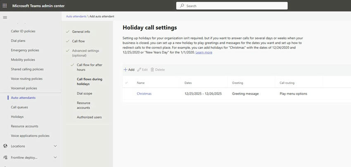Go to Call flow step
Screen dimensions: 351x167
point(78,41)
